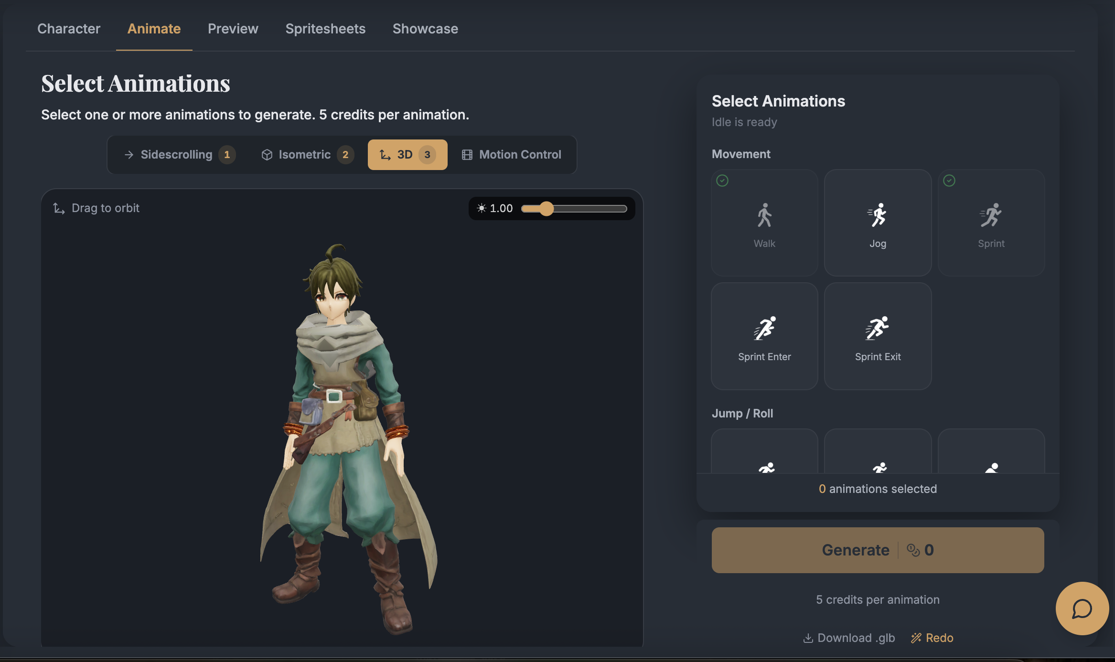Click the Redo link
Image resolution: width=1115 pixels, height=662 pixels.
coord(932,638)
